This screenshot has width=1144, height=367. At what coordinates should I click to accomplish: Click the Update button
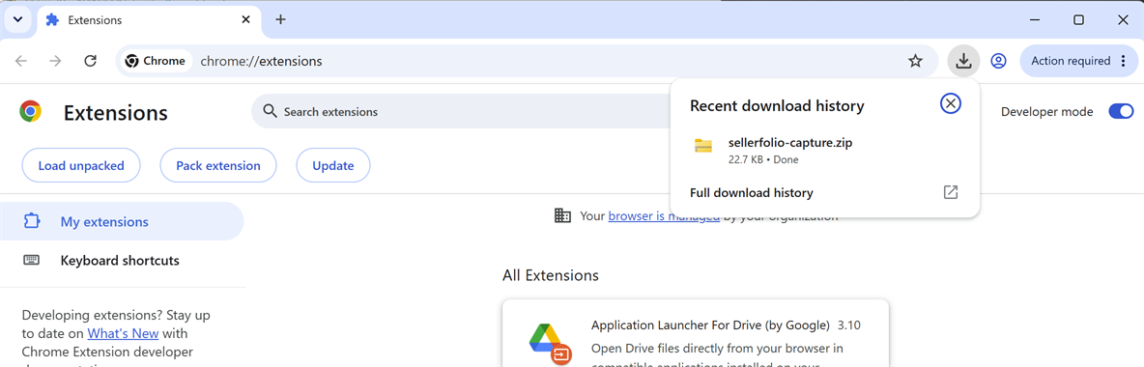332,165
